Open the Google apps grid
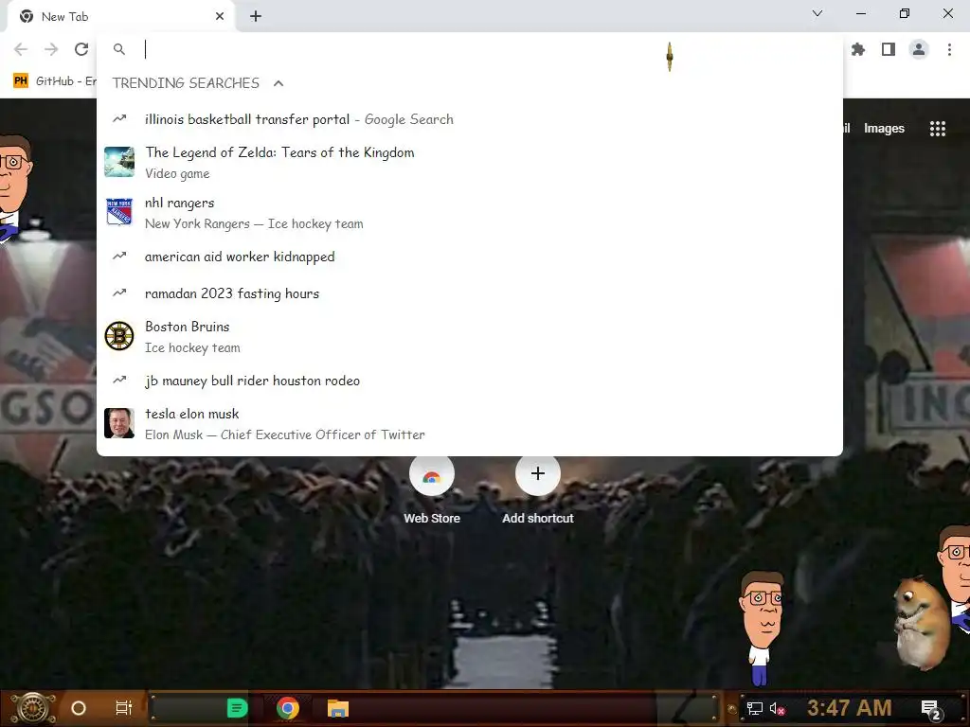This screenshot has width=970, height=727. tap(938, 129)
